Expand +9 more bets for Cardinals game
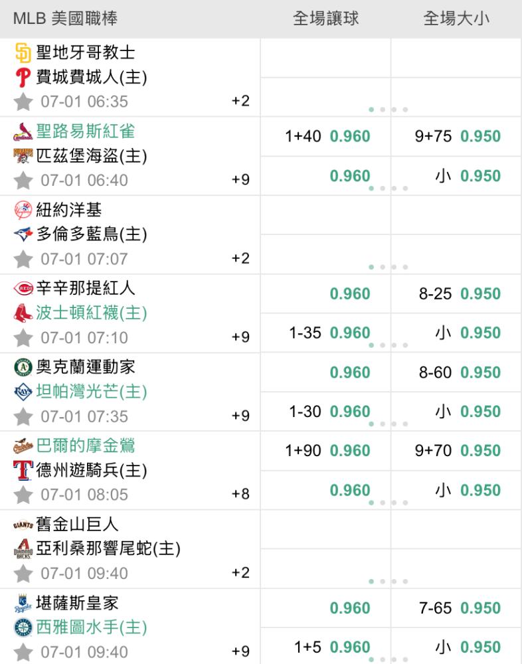 point(240,180)
